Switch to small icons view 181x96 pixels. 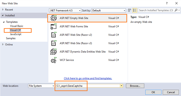tap(129, 10)
